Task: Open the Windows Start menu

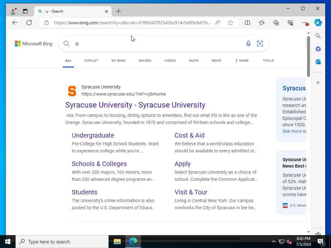Action: (x=8, y=242)
